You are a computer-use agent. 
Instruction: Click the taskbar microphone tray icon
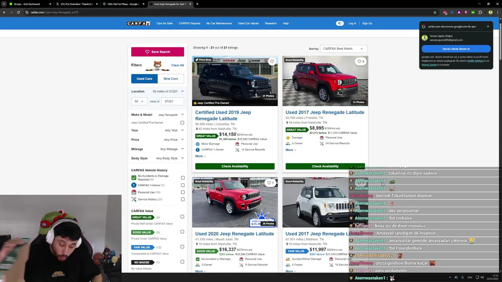click(x=463, y=278)
